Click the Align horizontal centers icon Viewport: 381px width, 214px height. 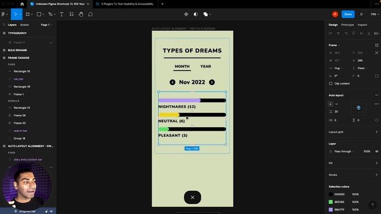[x=338, y=33]
